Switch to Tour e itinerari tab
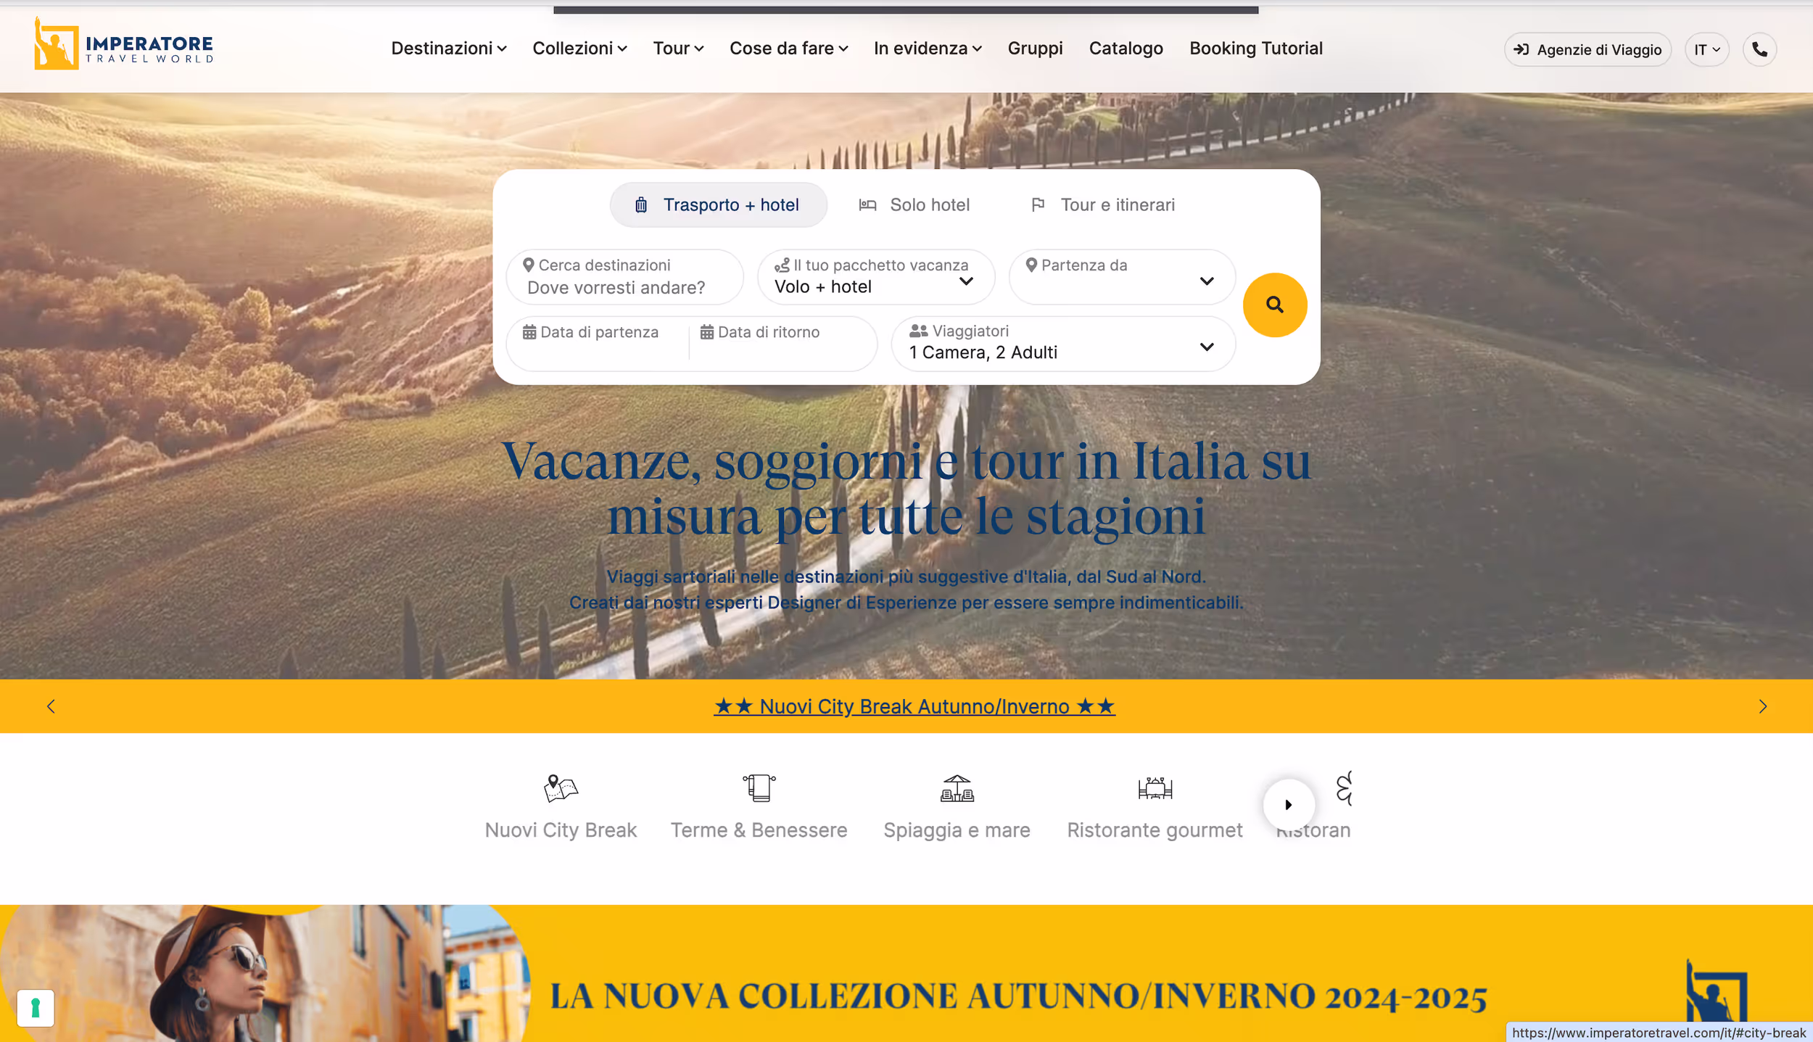Viewport: 1813px width, 1042px height. point(1102,205)
